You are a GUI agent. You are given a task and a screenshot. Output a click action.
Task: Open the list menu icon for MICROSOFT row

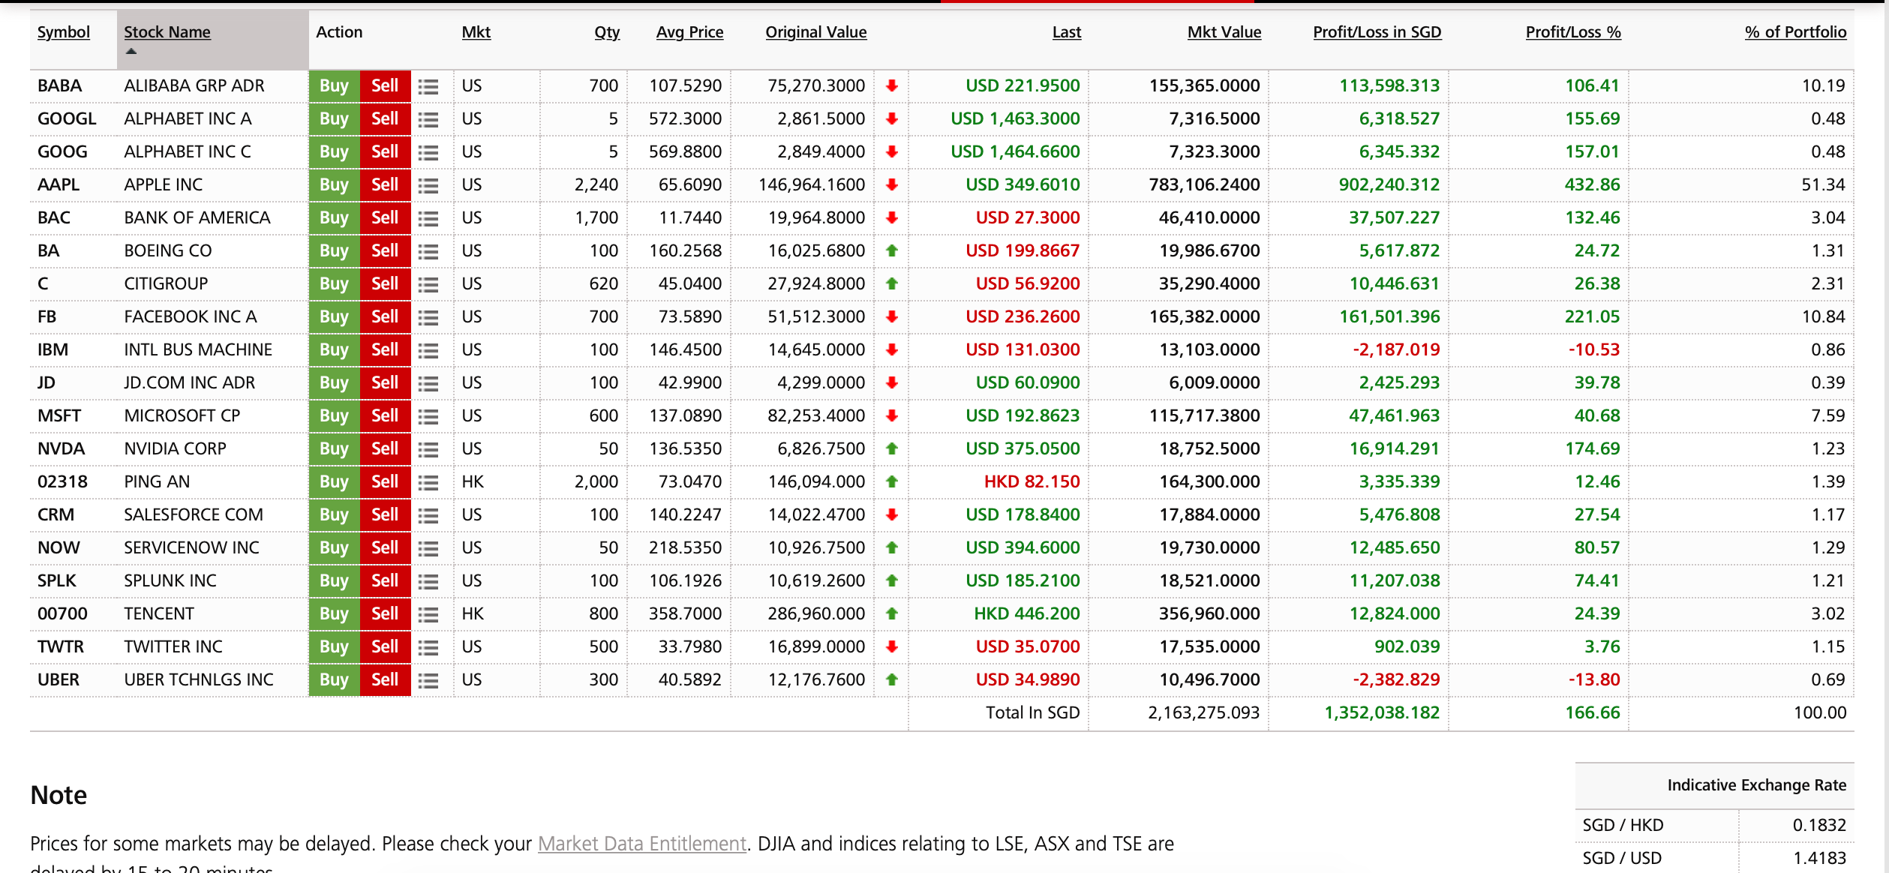428,416
